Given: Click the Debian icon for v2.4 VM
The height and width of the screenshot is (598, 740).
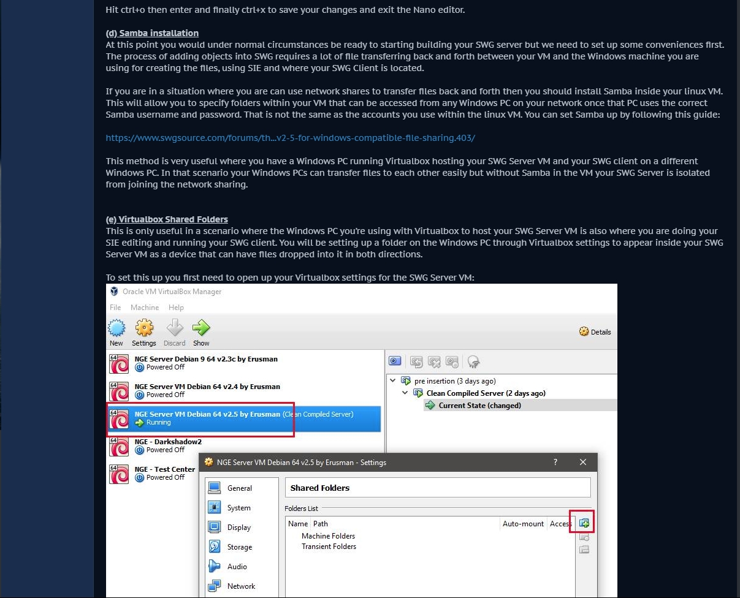Looking at the screenshot, I should 119,391.
